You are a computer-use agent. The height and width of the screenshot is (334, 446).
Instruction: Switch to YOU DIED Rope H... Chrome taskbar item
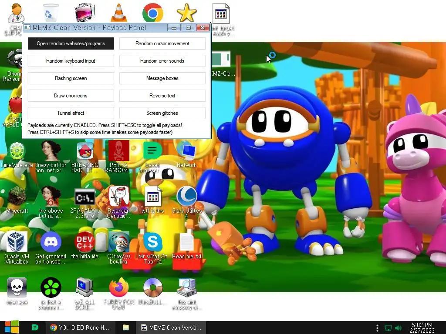(80, 327)
